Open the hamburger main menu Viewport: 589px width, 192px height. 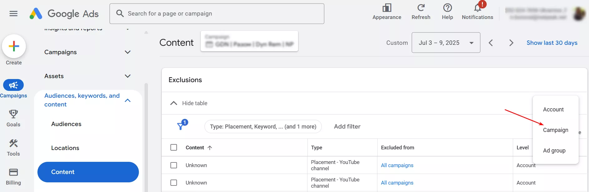(13, 14)
